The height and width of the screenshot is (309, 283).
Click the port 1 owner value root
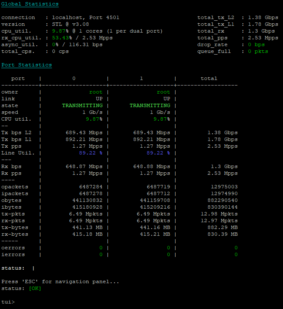[x=163, y=92]
